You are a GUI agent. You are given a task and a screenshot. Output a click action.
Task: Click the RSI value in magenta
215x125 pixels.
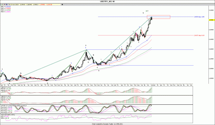[7, 116]
